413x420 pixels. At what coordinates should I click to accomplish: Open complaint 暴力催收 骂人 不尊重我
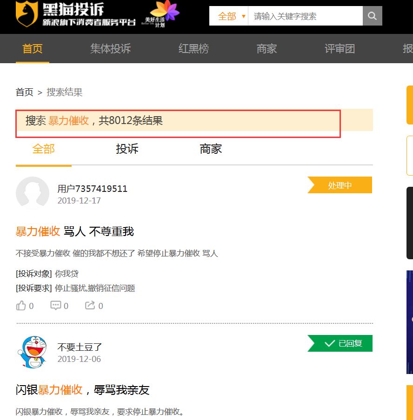click(75, 231)
